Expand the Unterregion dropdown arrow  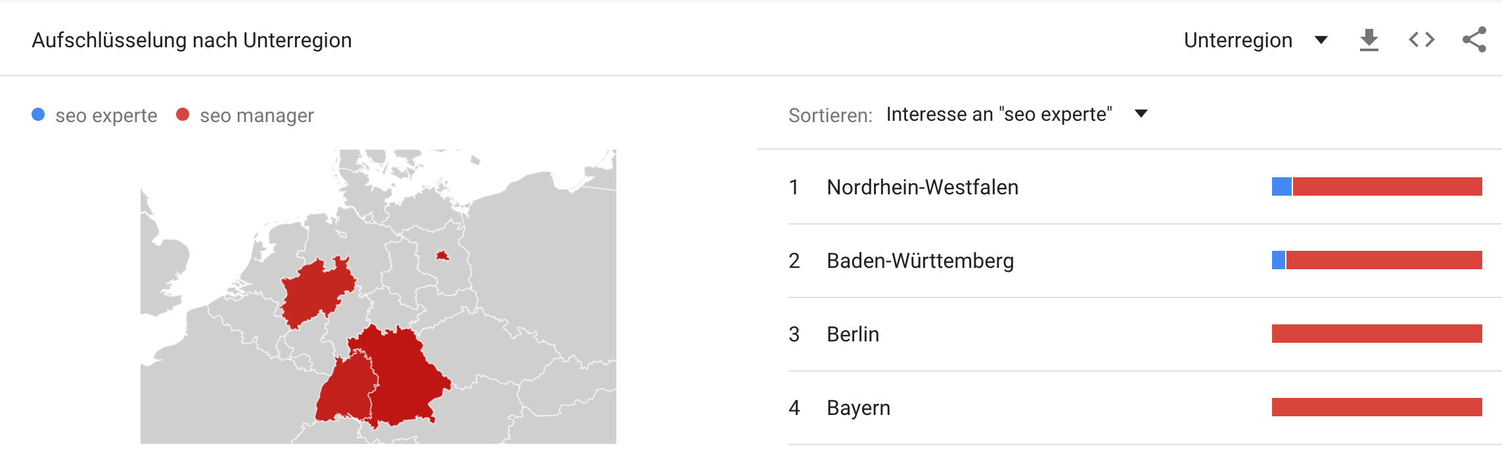1321,40
